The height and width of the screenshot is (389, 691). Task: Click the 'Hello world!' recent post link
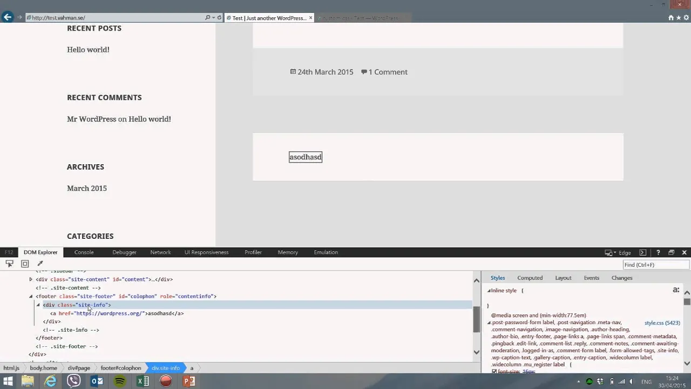88,50
